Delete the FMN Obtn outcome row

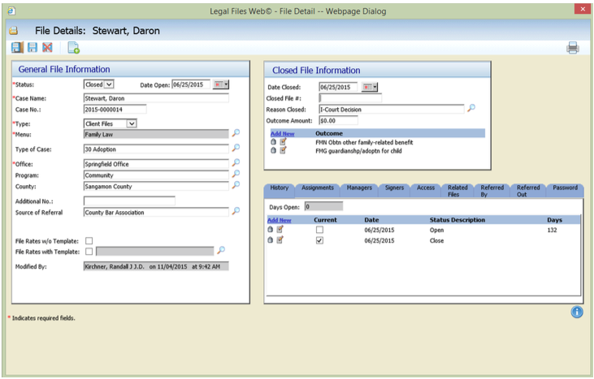274,142
